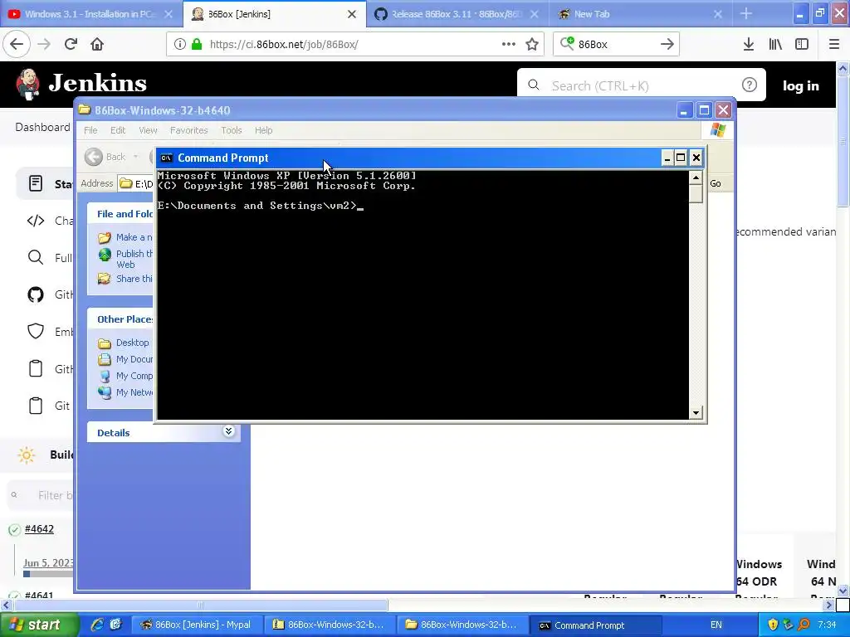
Task: Click Command Prompt scroll down arrow
Action: (696, 413)
